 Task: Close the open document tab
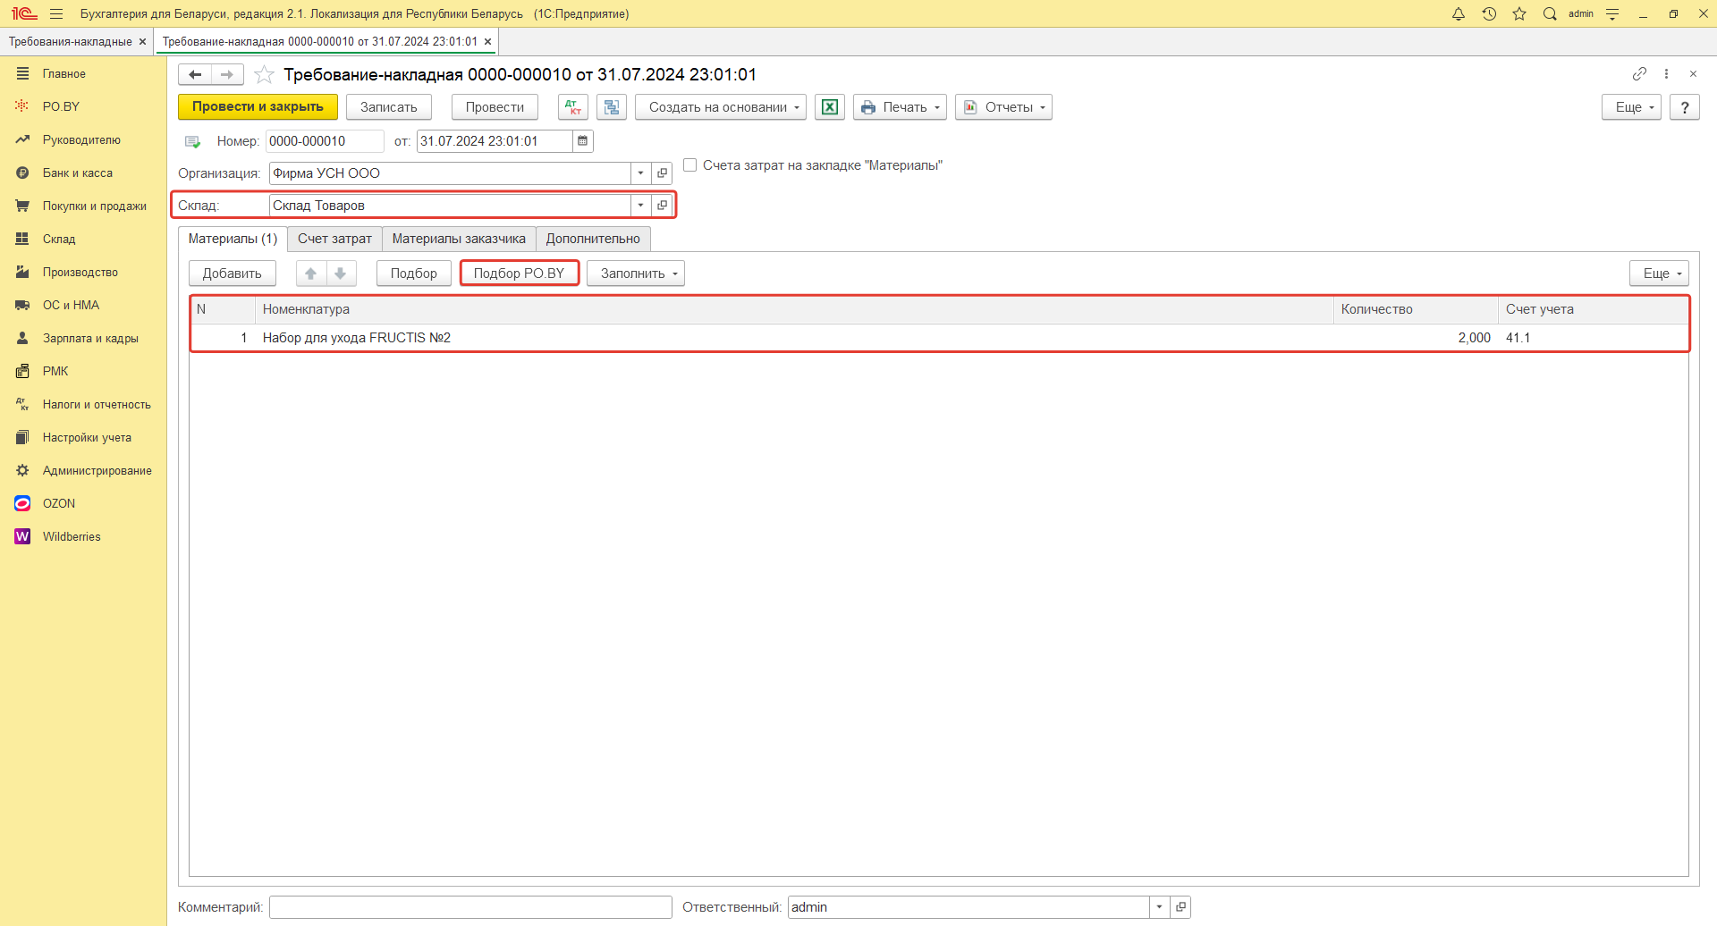pos(487,41)
